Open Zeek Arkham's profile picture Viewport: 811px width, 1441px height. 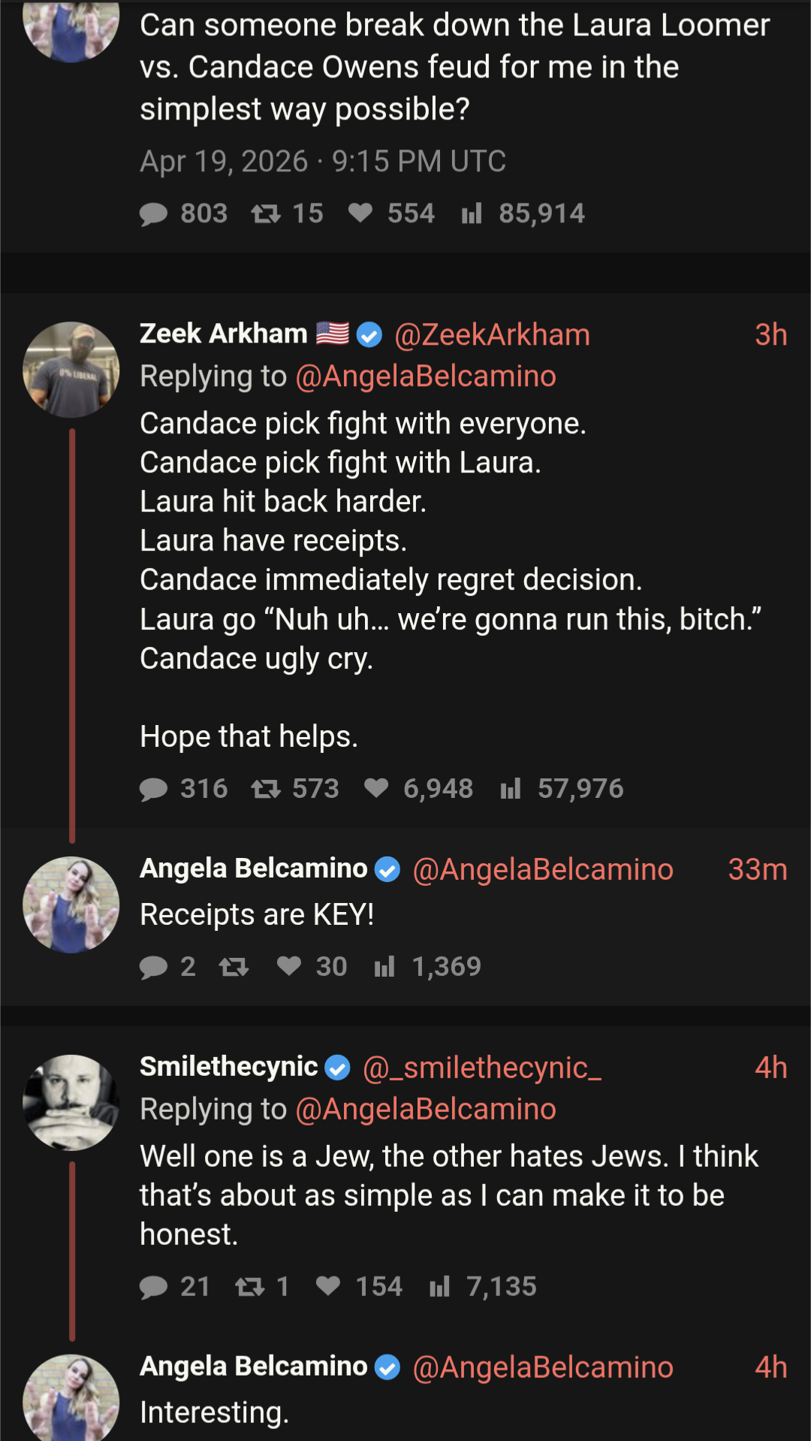[71, 370]
